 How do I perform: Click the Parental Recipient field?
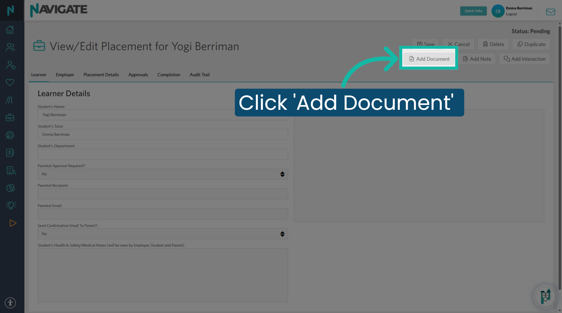click(x=163, y=194)
